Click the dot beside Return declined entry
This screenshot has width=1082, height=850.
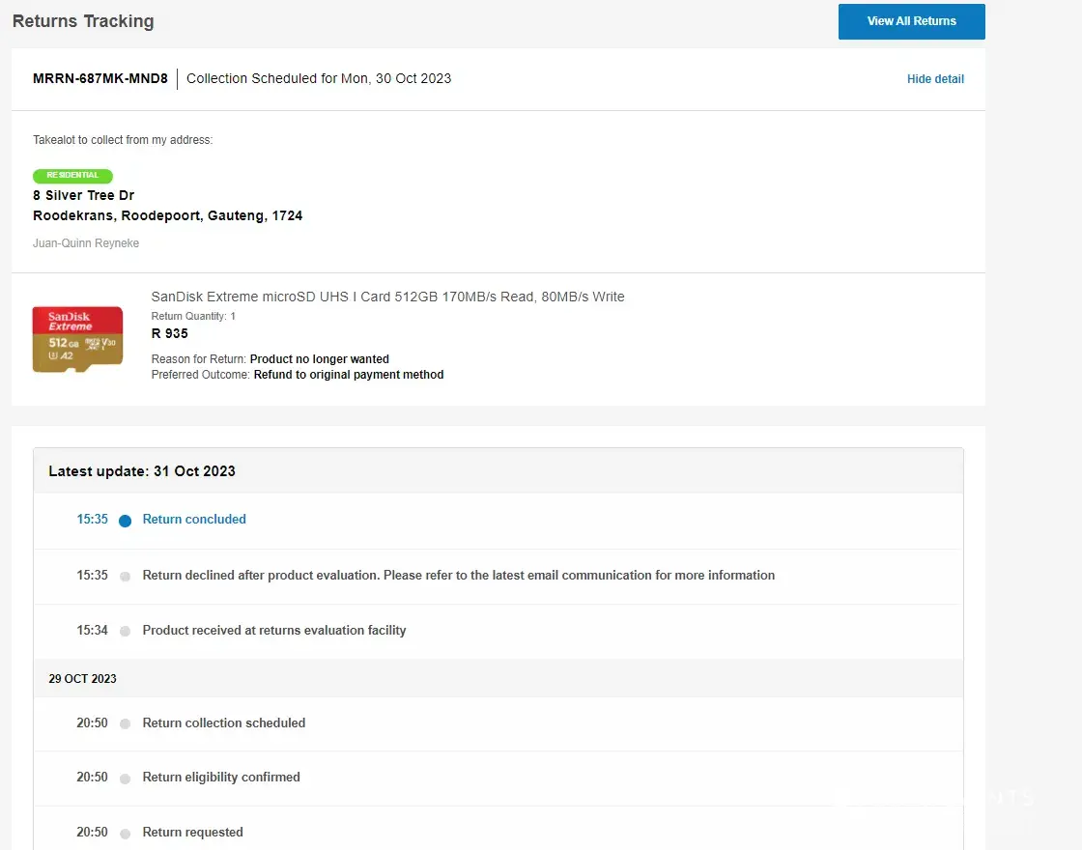pos(125,577)
